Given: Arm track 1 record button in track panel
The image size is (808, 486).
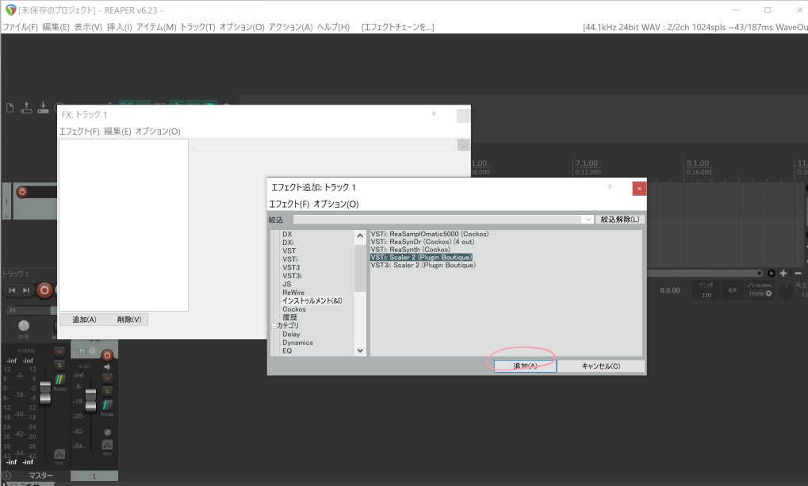Looking at the screenshot, I should click(x=21, y=192).
